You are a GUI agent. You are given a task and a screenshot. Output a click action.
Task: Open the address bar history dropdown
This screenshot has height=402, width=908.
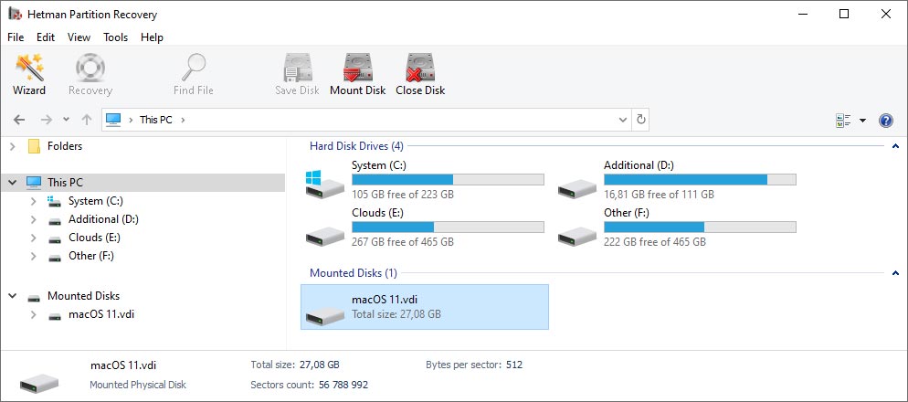tap(622, 120)
